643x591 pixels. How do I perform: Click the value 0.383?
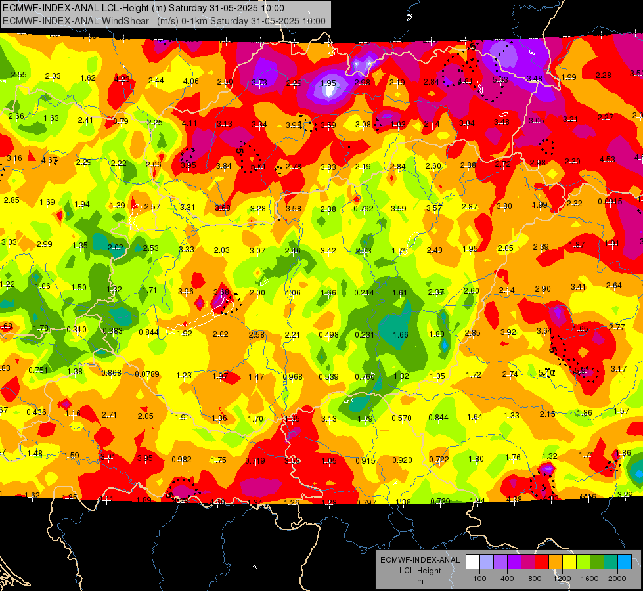(x=113, y=330)
